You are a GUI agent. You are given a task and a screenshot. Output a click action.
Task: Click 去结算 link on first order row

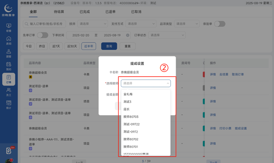(224, 75)
